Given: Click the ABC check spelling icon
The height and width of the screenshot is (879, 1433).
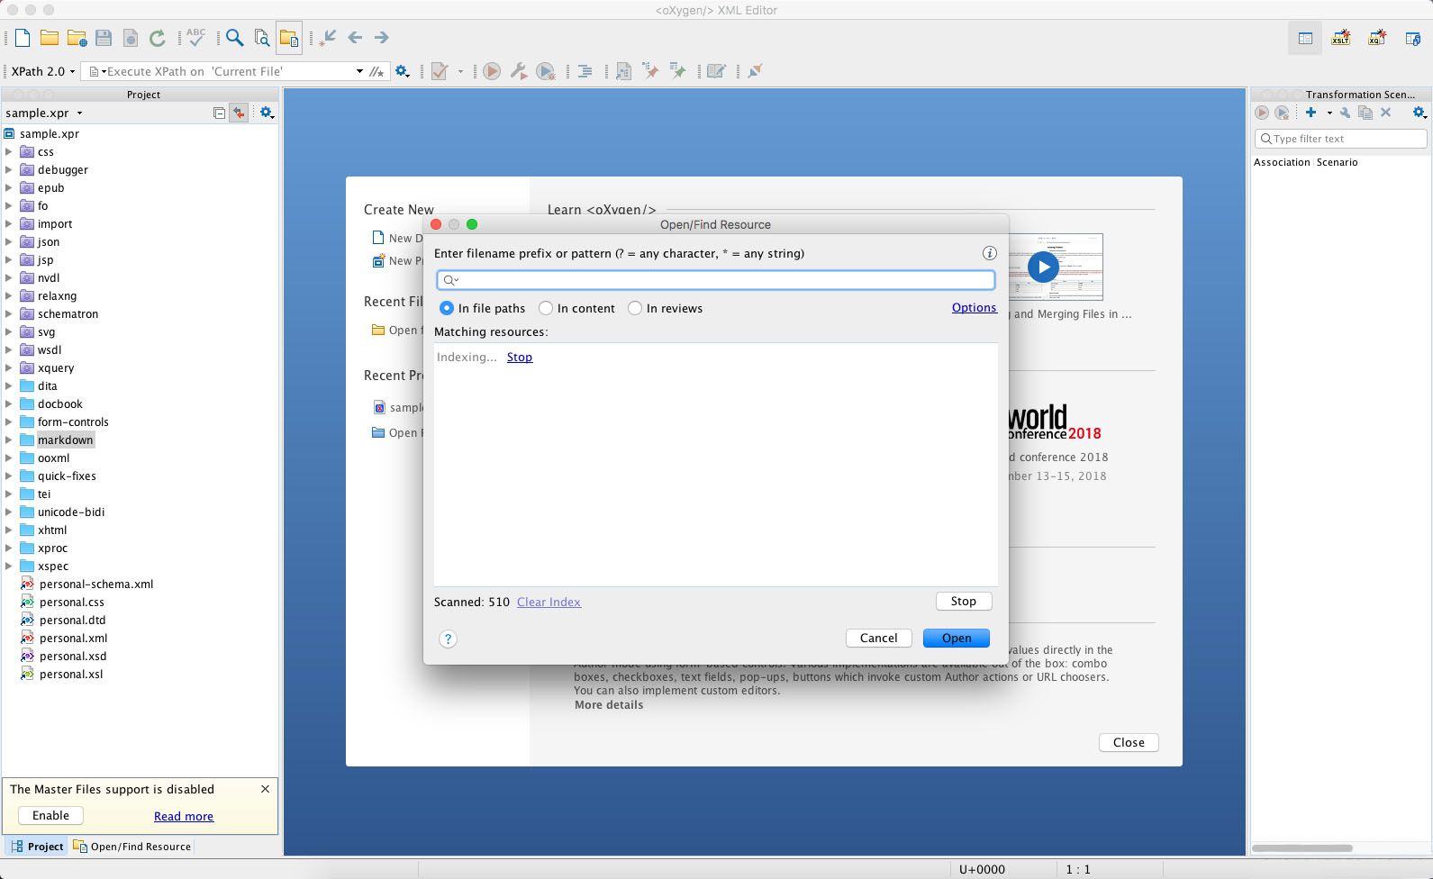Looking at the screenshot, I should 195,37.
